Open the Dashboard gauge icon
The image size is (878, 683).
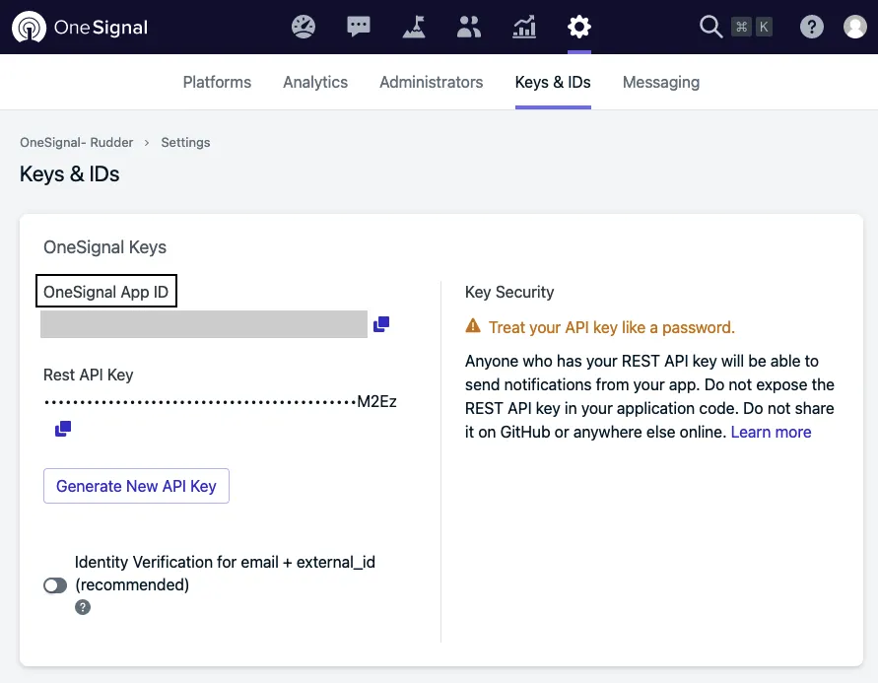coord(304,27)
